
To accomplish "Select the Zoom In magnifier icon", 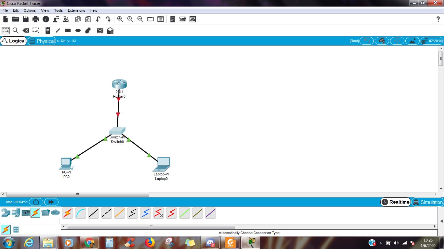I will 120,19.
